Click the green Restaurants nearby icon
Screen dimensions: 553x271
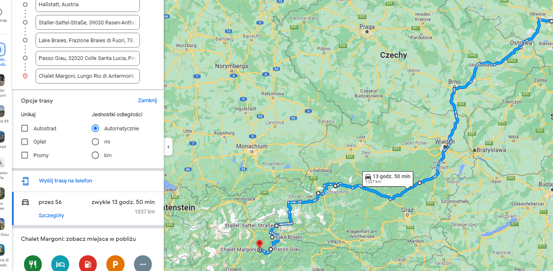click(x=33, y=264)
